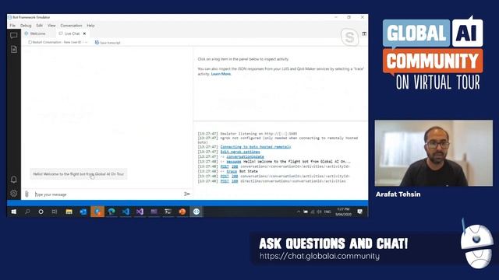Viewport: 499px width, 280px height.
Task: Close the Live Chat tab
Action: pos(84,33)
